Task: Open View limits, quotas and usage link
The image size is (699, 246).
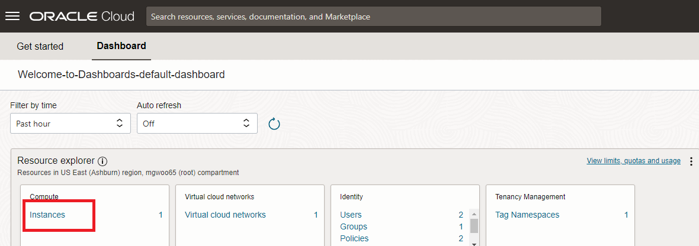Action: [x=633, y=161]
